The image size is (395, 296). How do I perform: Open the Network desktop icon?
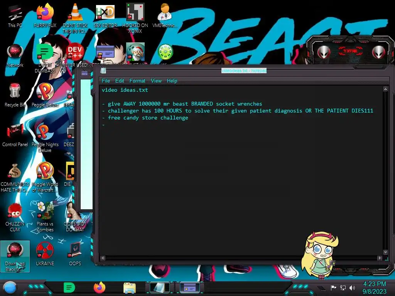(x=15, y=55)
